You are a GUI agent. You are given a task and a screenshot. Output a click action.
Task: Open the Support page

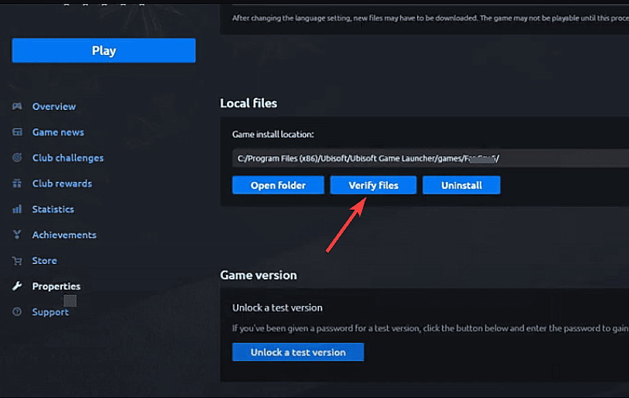[x=50, y=312]
